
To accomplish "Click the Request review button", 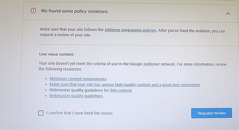I will (x=212, y=113).
